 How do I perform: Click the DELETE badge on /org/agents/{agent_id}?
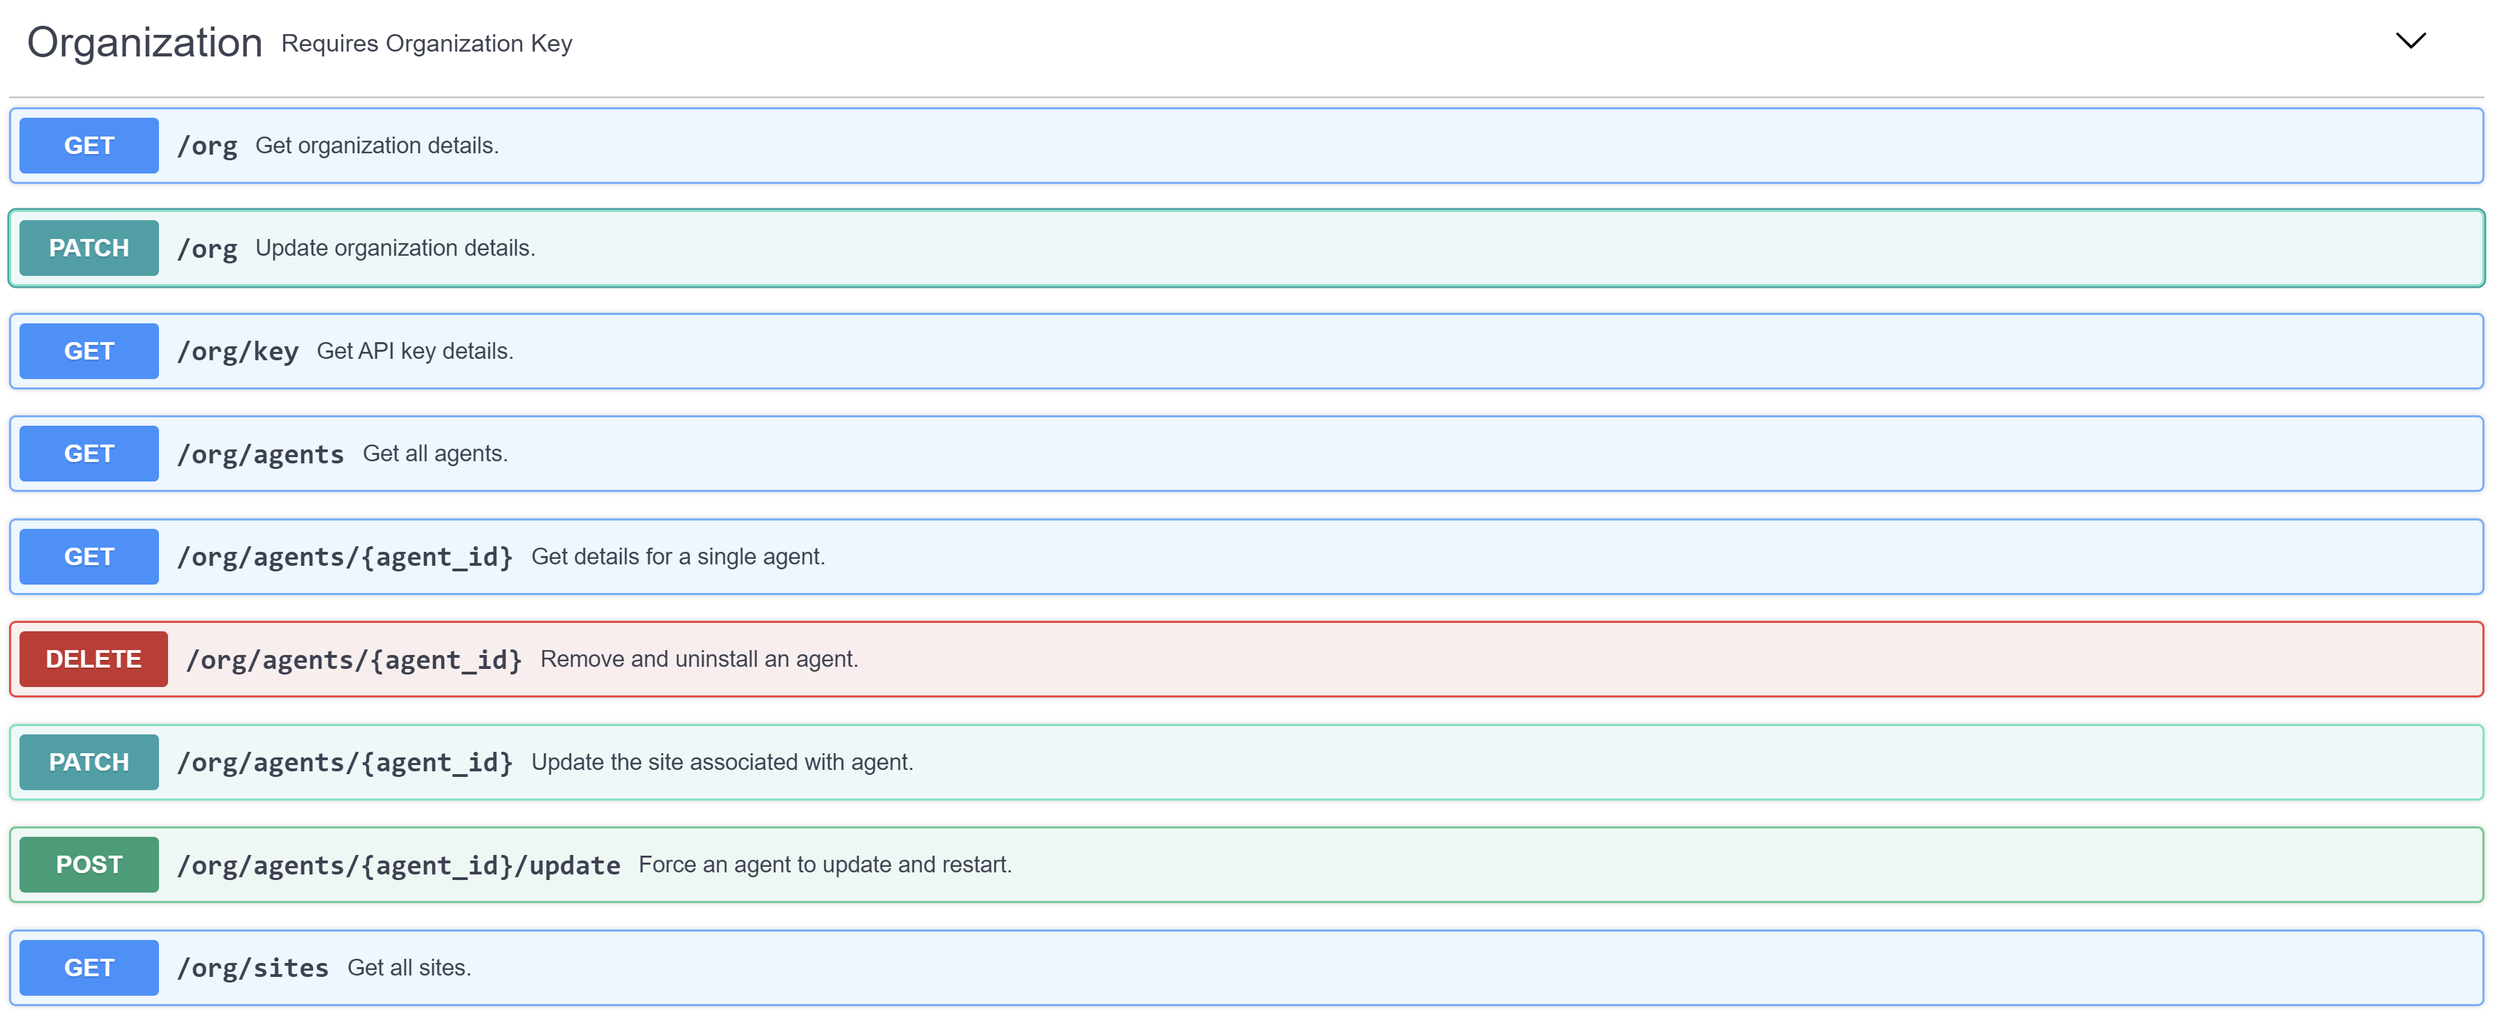pos(92,658)
